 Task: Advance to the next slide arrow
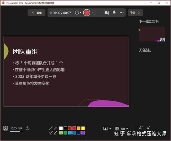[x=28, y=128]
